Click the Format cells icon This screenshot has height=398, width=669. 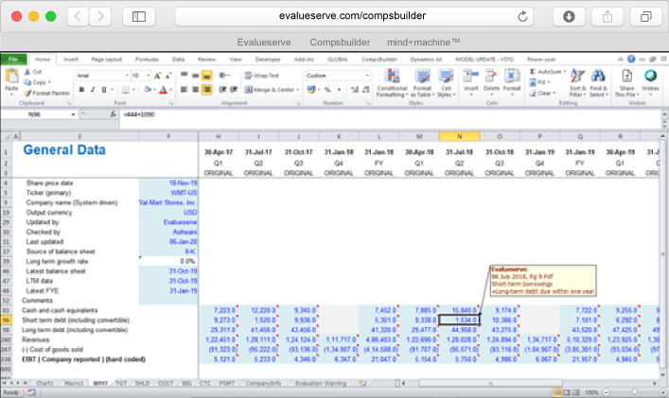(x=512, y=76)
